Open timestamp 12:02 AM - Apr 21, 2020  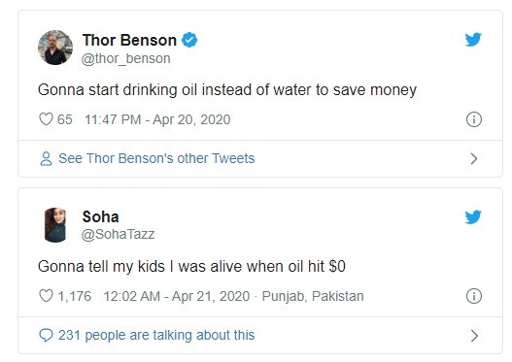point(176,296)
